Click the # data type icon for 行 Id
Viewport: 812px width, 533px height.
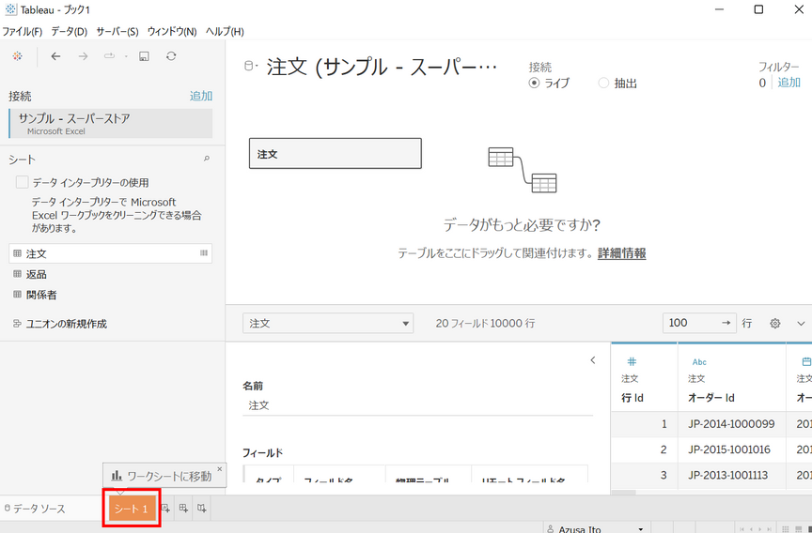coord(632,361)
